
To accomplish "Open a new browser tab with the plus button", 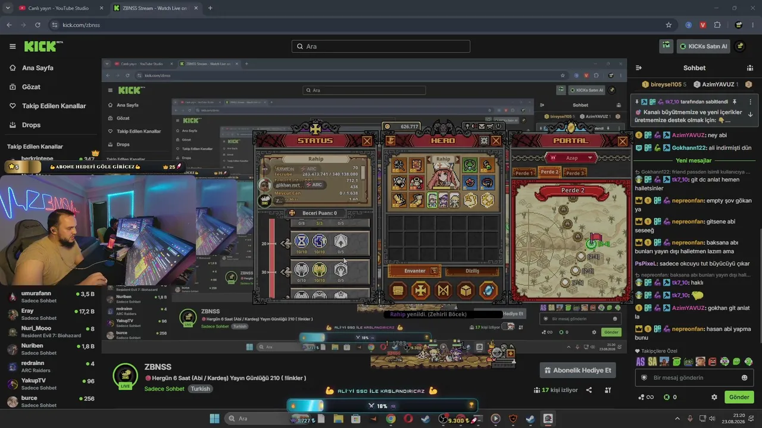I will click(x=210, y=8).
